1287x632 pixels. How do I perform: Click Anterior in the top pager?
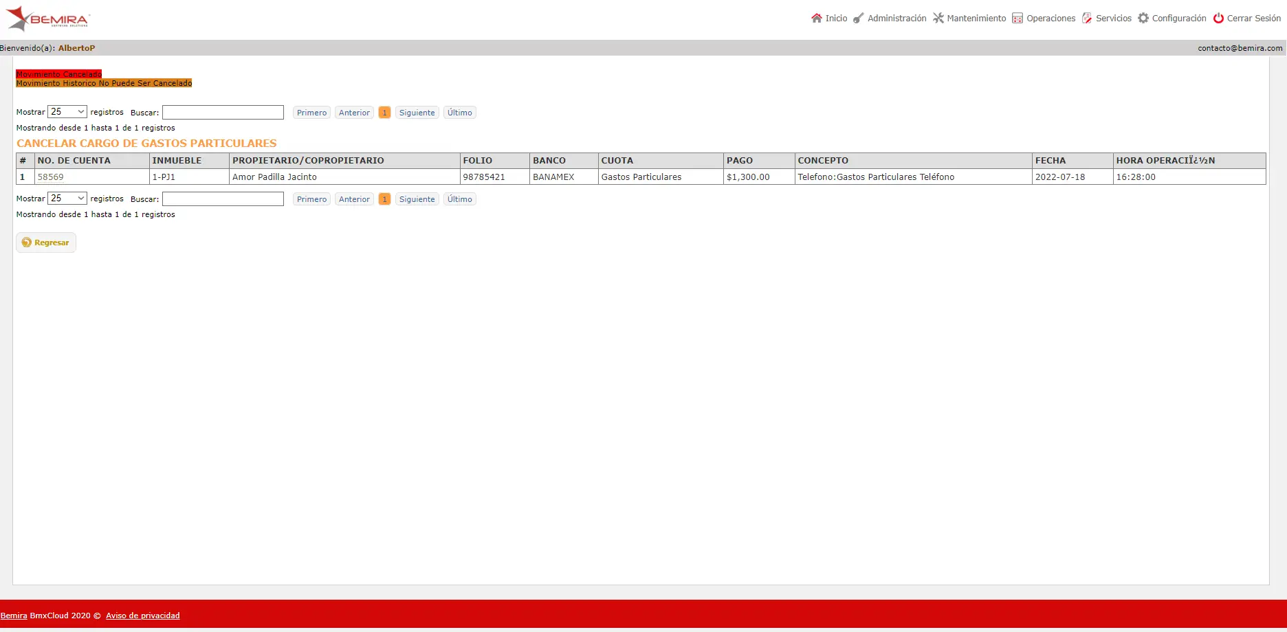point(354,113)
